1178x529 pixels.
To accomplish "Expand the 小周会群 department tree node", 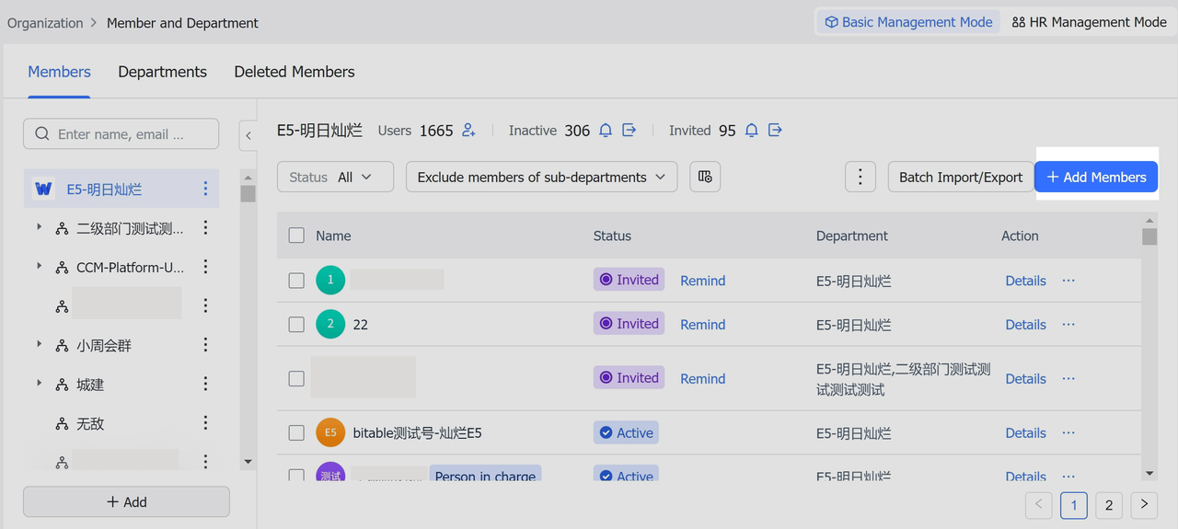I will 39,344.
